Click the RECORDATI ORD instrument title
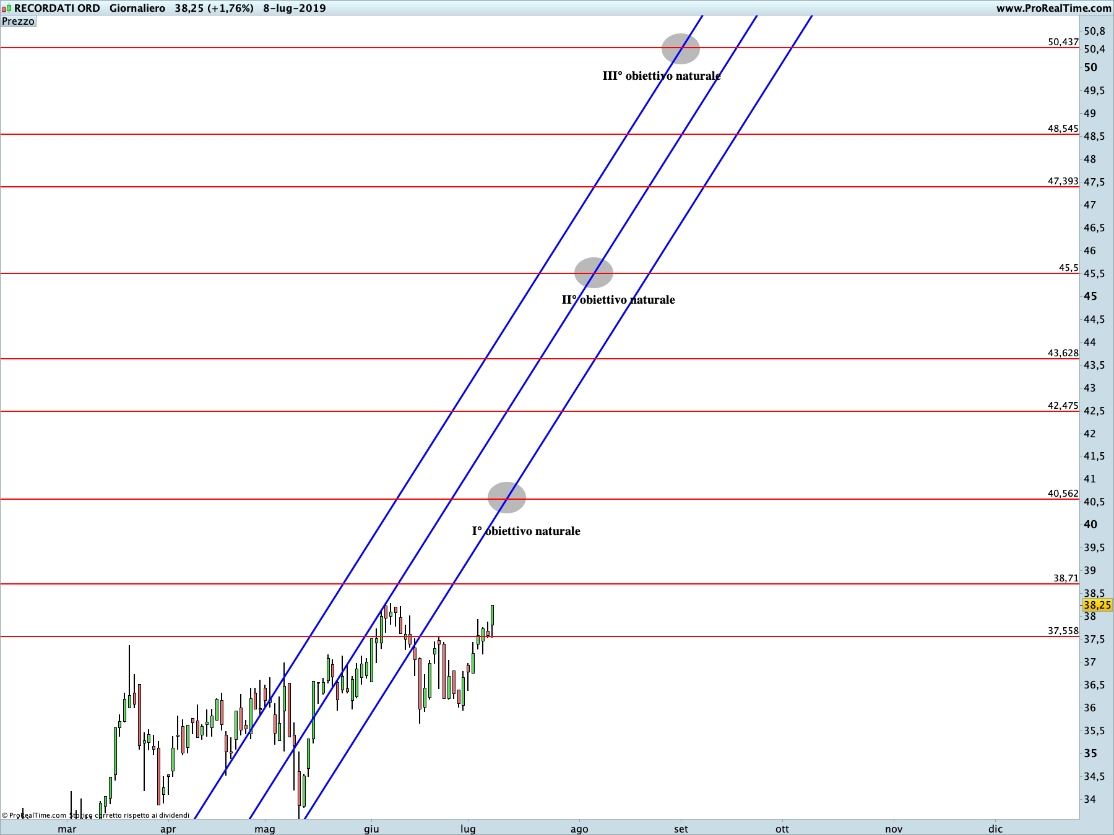The image size is (1114, 835). coord(57,8)
